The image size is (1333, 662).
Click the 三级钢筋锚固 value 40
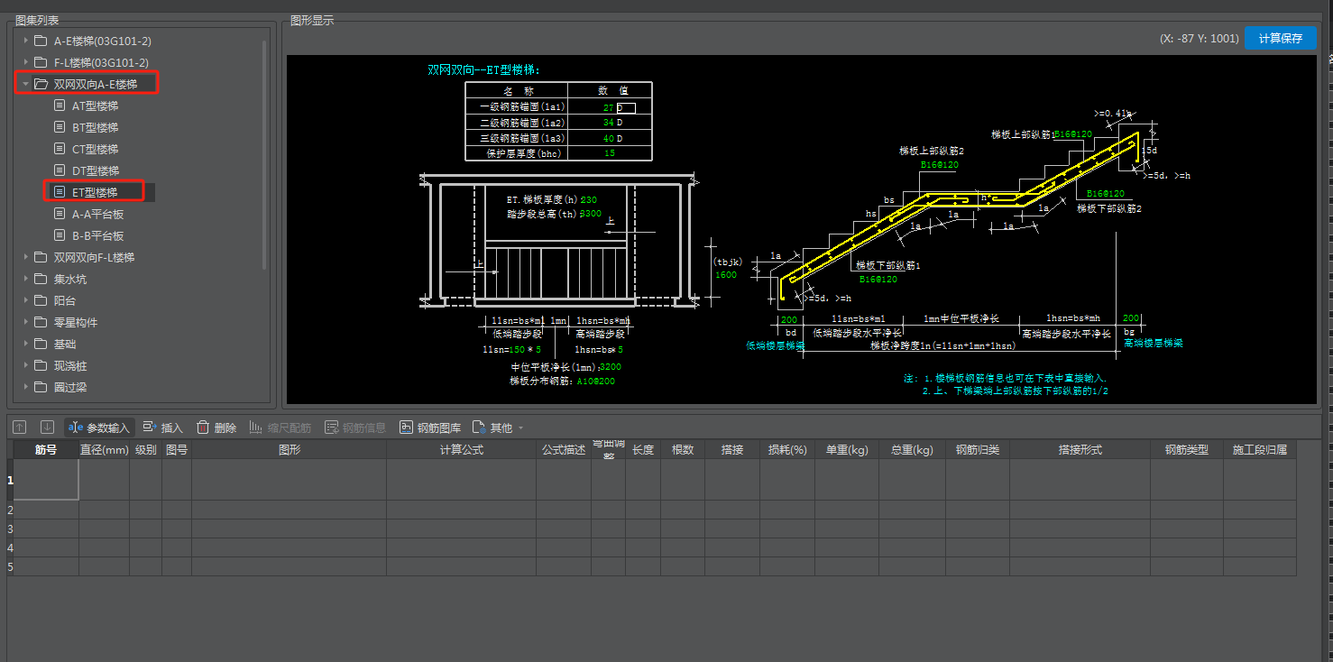point(608,138)
